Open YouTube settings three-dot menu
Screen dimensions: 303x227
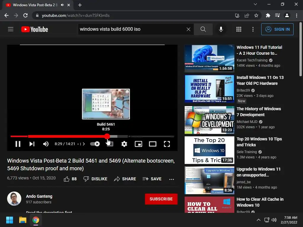[253, 29]
